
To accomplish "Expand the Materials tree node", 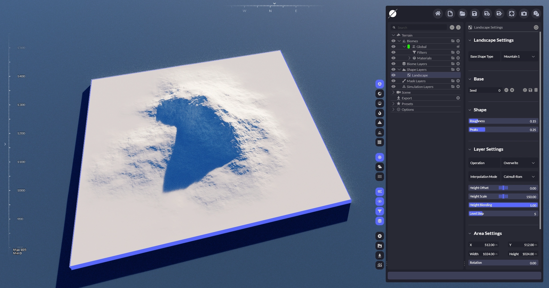I will (409, 58).
